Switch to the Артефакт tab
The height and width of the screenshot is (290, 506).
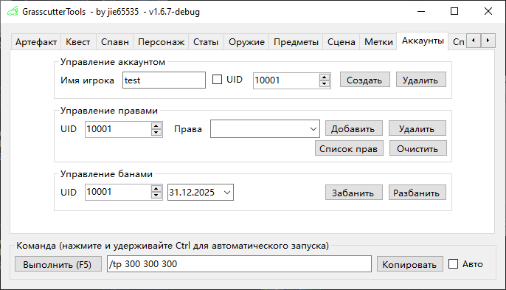pyautogui.click(x=36, y=42)
